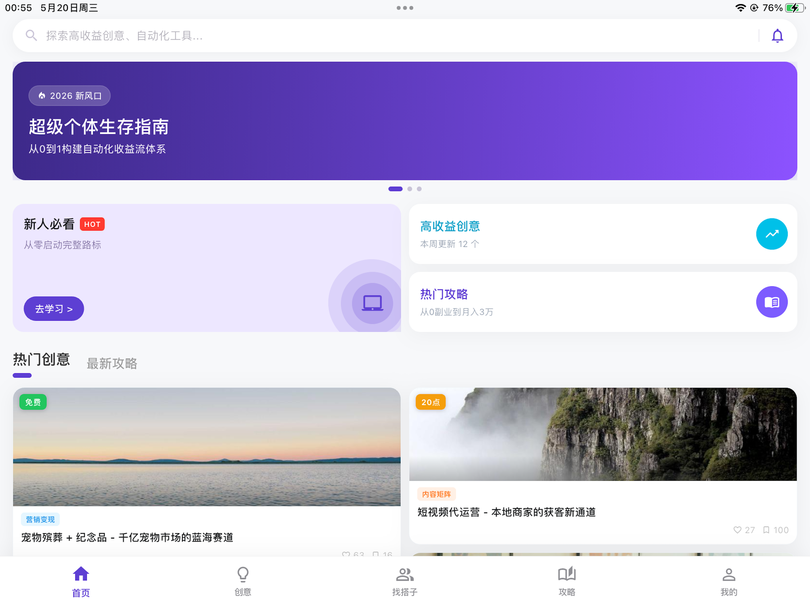
Task: Open the 创意 lightbulb tab
Action: pos(243,582)
